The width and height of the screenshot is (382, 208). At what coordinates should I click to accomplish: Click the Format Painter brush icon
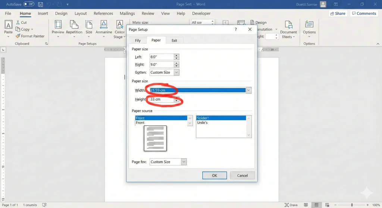click(x=18, y=36)
